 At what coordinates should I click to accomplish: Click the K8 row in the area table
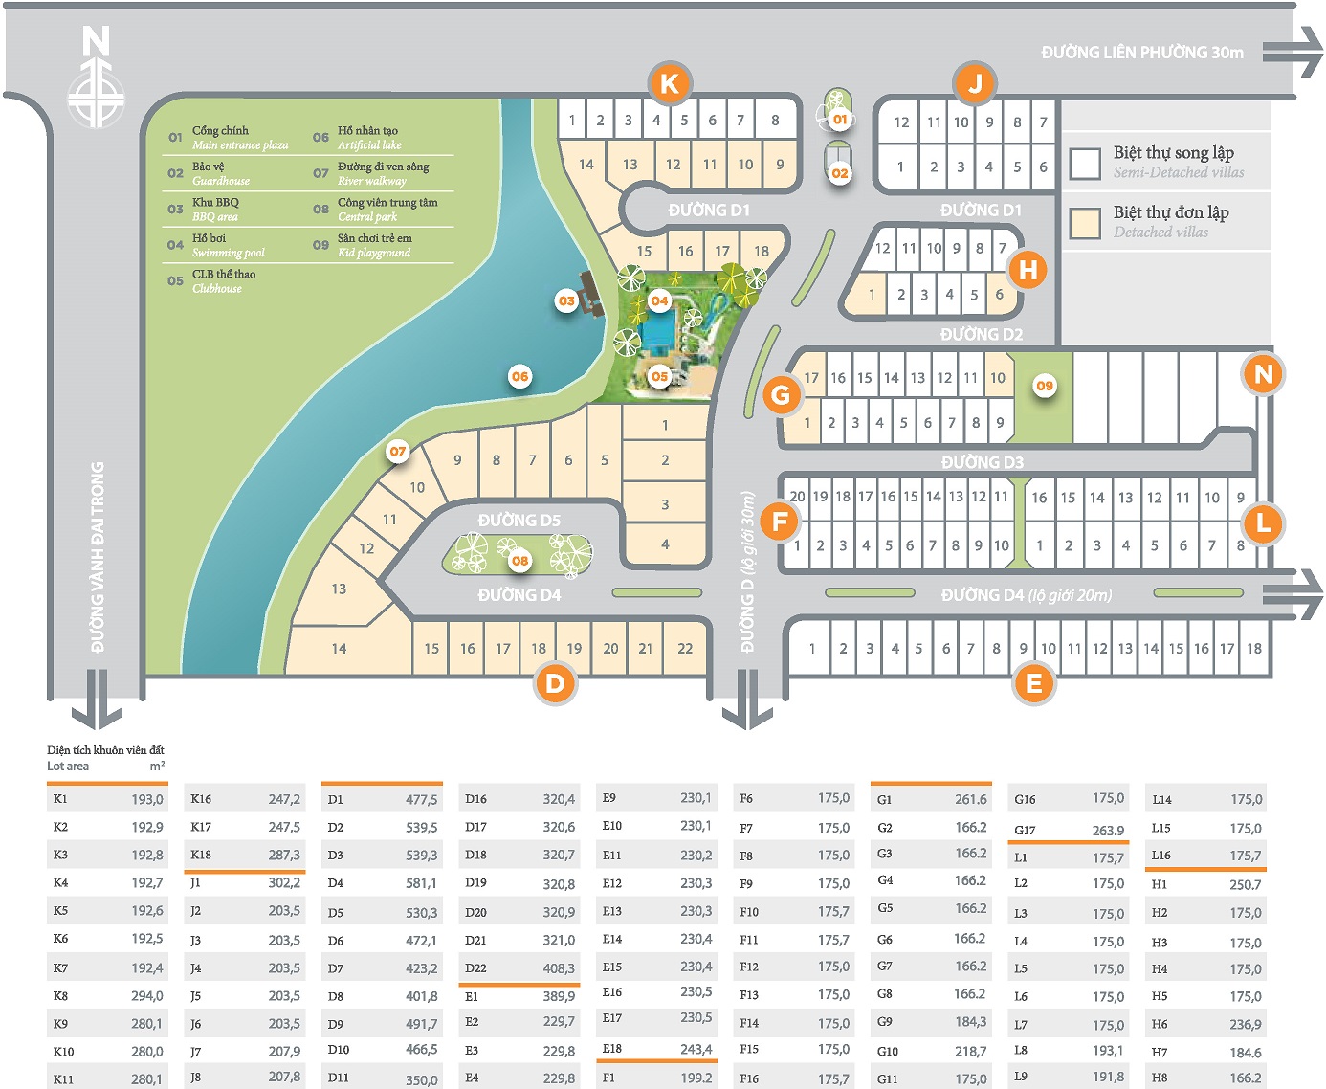coord(107,996)
